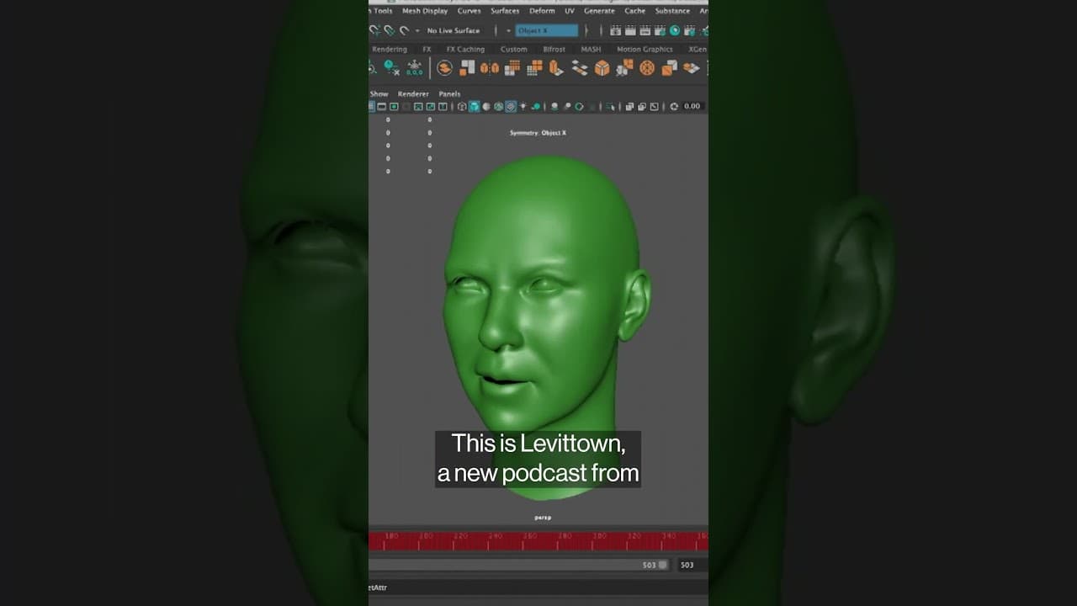This screenshot has height=606, width=1077.
Task: Open the Deform menu
Action: click(542, 11)
